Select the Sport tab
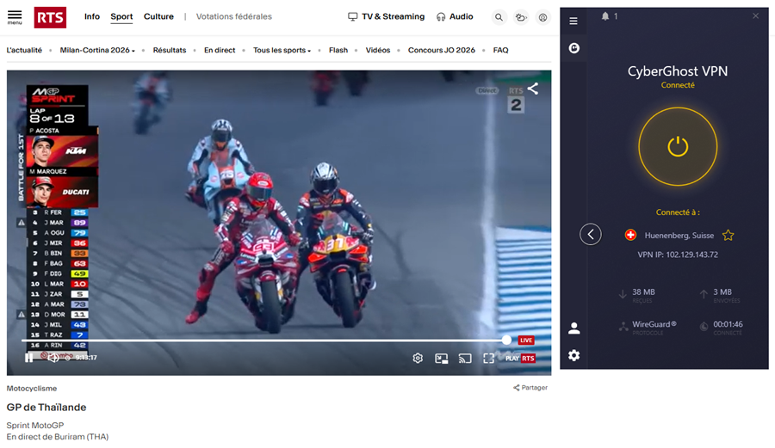This screenshot has width=775, height=448. coord(121,17)
